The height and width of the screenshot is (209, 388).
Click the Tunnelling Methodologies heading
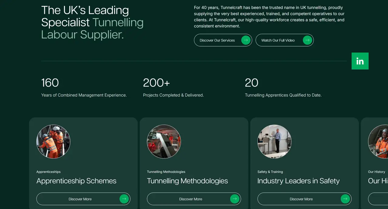tap(187, 181)
